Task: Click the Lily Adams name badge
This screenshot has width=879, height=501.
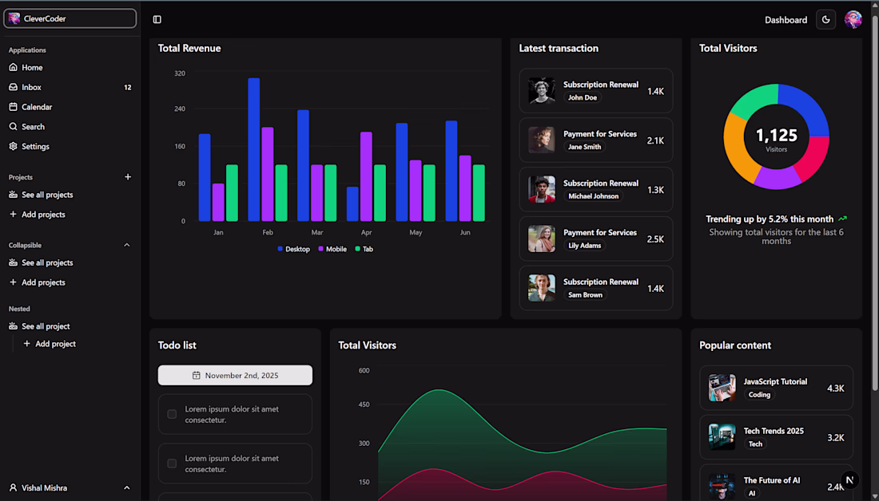Action: (584, 245)
